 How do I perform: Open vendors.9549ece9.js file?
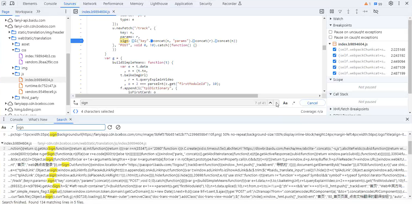coord(41,92)
